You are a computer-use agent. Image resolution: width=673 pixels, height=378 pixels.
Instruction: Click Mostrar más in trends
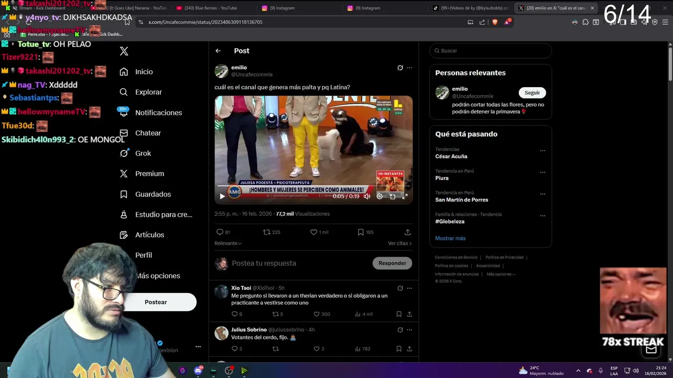pyautogui.click(x=450, y=238)
